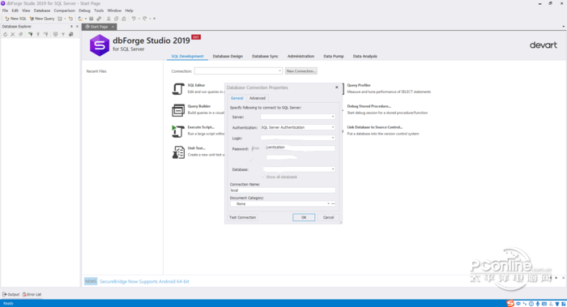Click the Filter funnel icon in Database Explorer
Viewport: 567px width, 307px height.
point(63,34)
